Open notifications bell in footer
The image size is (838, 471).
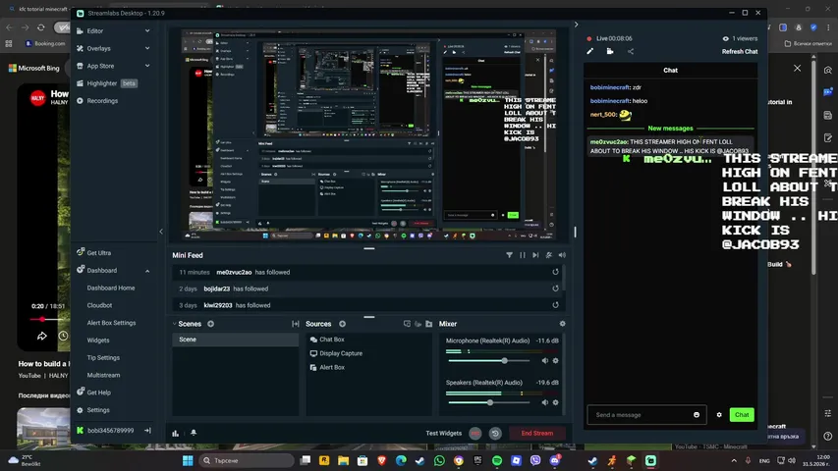[x=194, y=433]
